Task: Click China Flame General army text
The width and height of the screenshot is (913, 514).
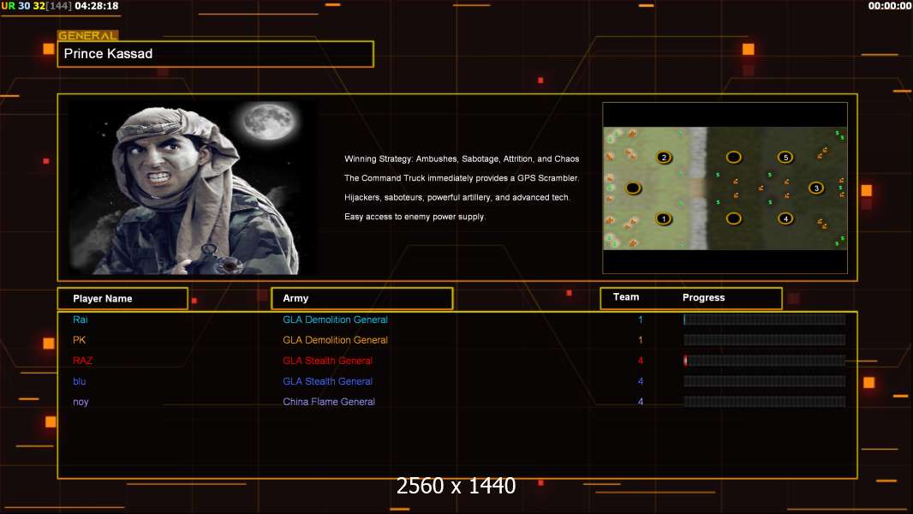Action: coord(329,402)
